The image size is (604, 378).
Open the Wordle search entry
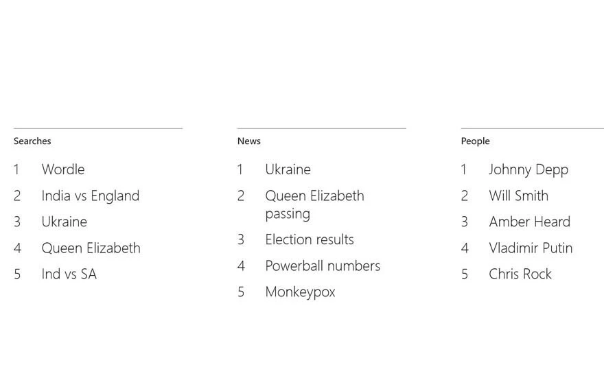pyautogui.click(x=63, y=169)
